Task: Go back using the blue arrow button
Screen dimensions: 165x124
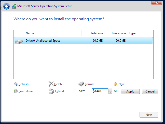Action: pos(6,6)
